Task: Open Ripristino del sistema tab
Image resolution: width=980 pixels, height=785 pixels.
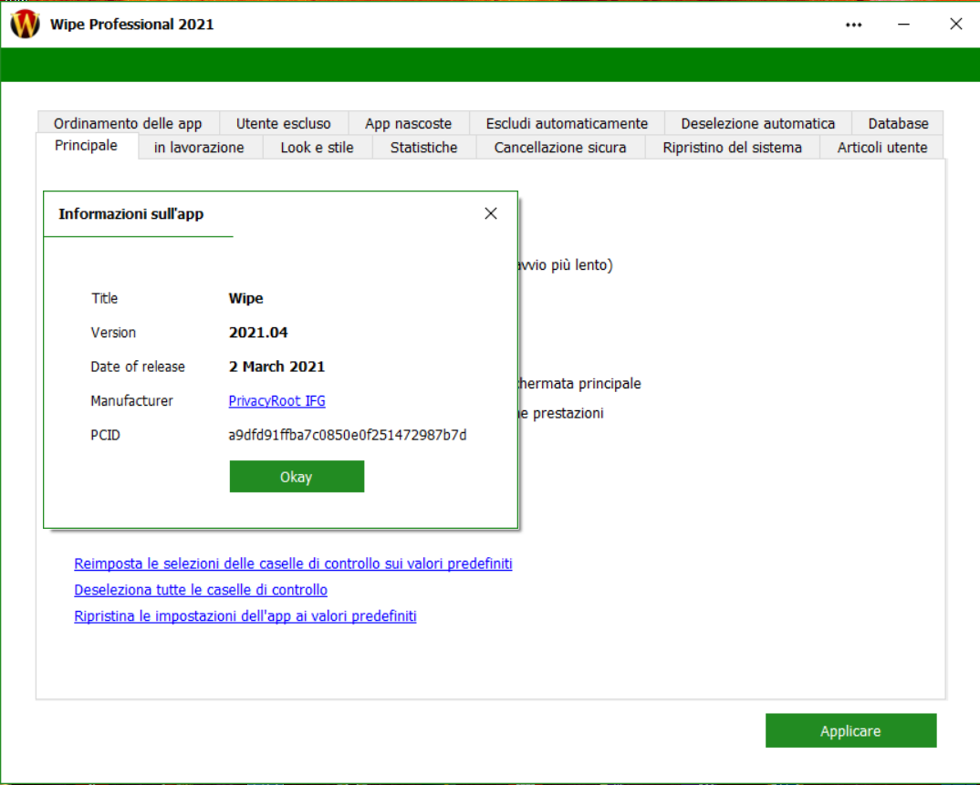Action: [x=732, y=148]
